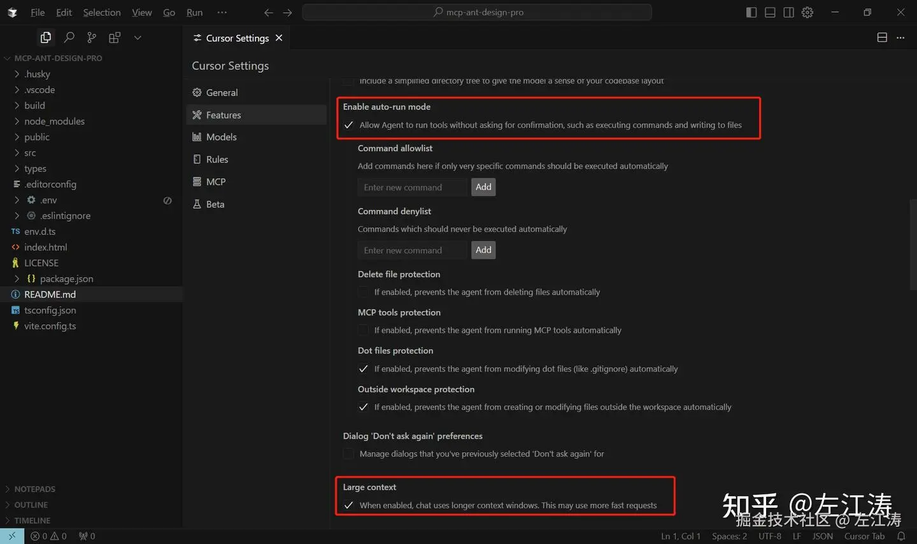Toggle Large context checkbox
The width and height of the screenshot is (917, 544).
[x=348, y=505]
